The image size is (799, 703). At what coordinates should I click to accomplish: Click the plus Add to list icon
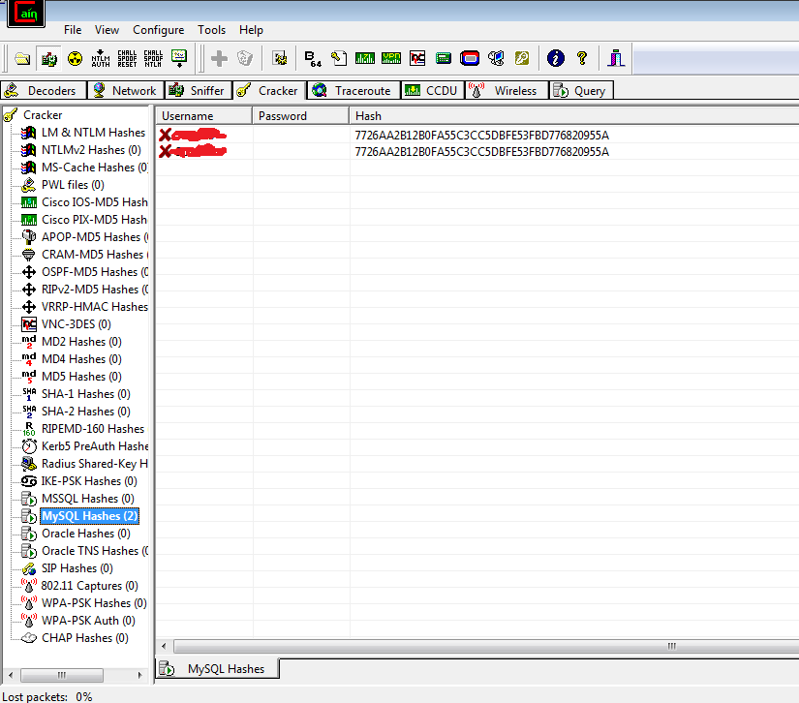(x=219, y=58)
